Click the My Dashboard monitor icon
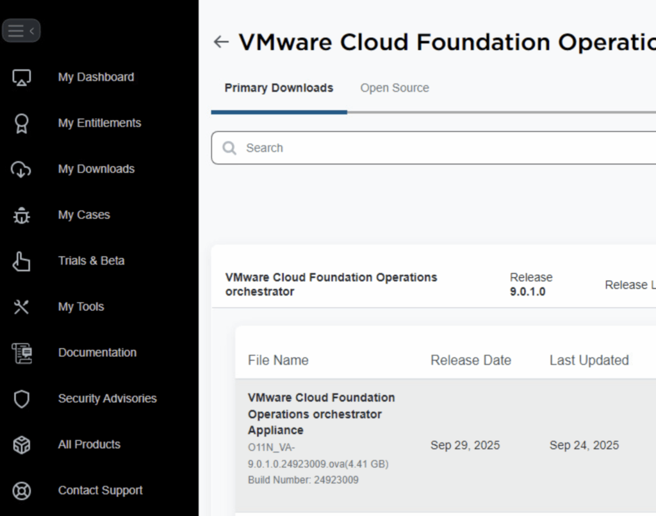The width and height of the screenshot is (656, 516). pos(22,78)
